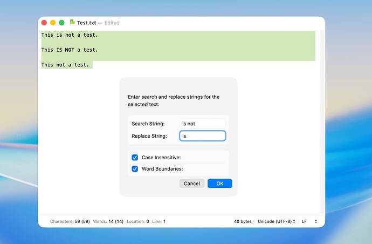Click the 40 bytes file size entry
This screenshot has height=244, width=372.
point(243,221)
